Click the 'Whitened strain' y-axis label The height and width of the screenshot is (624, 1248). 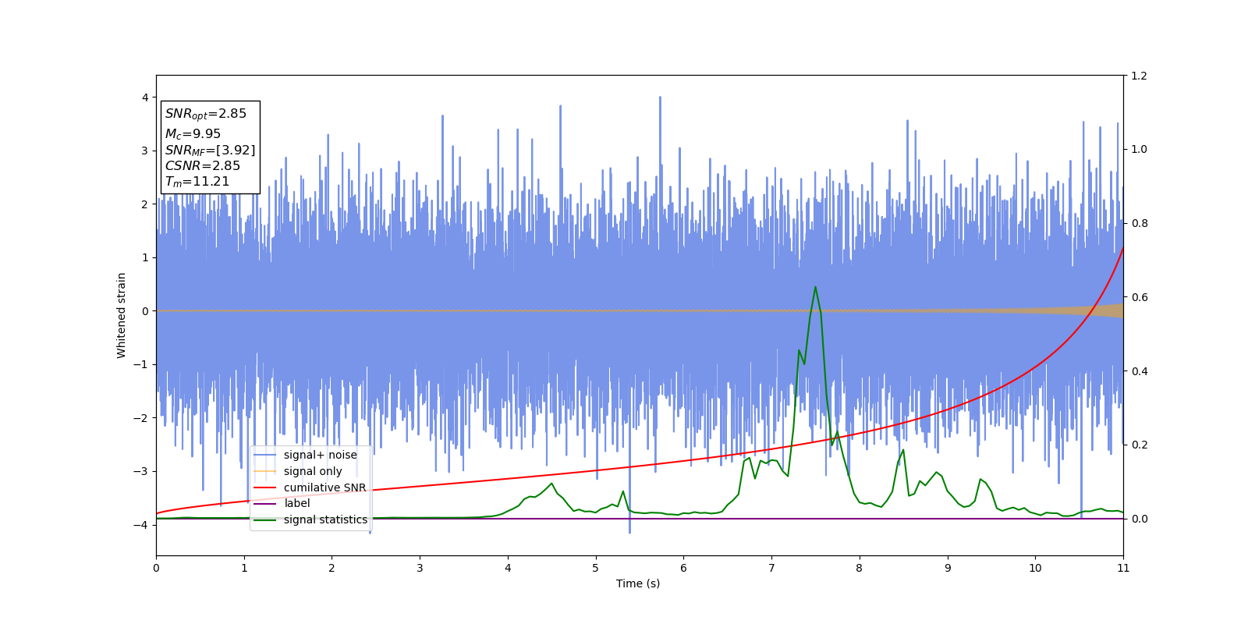[x=122, y=315]
